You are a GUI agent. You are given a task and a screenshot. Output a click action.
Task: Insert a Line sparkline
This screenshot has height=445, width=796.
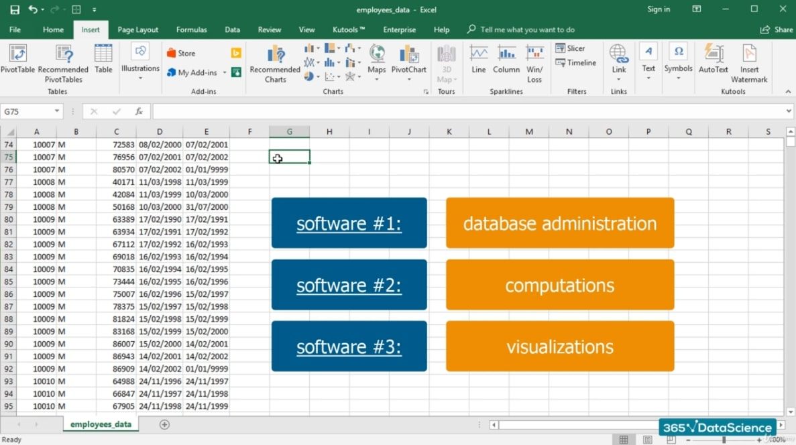(479, 59)
